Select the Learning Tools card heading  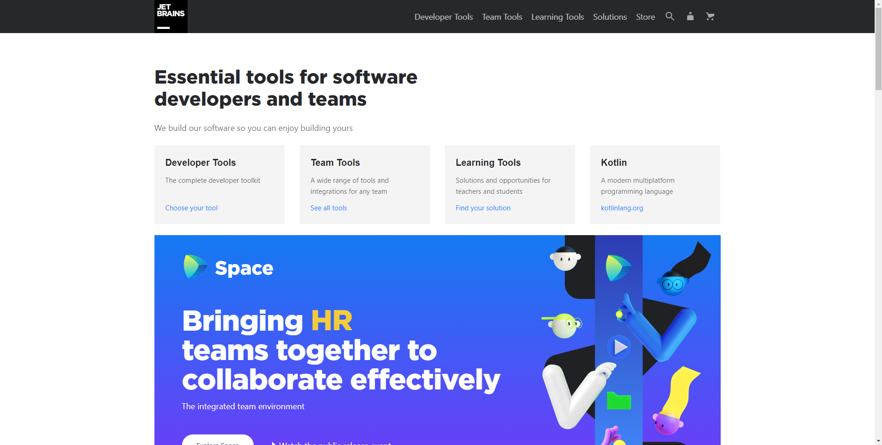click(488, 163)
